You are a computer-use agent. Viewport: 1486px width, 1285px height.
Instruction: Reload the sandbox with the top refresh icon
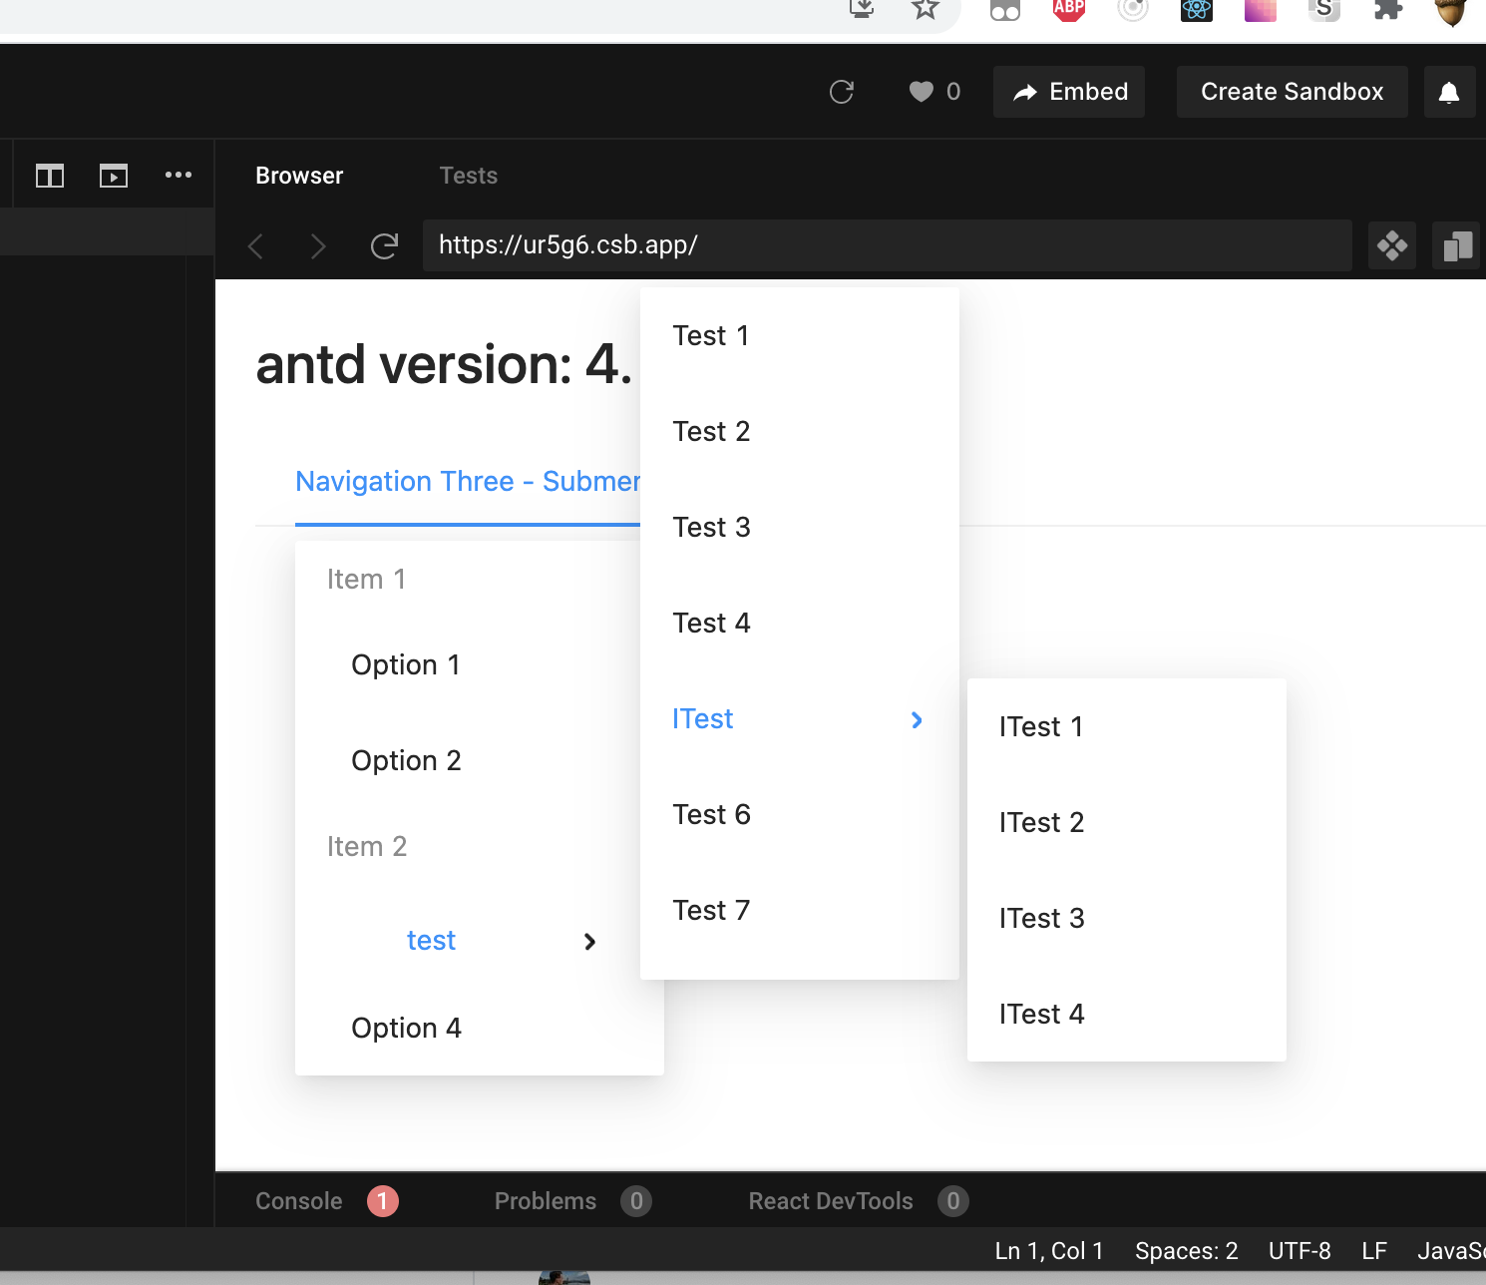pos(841,91)
